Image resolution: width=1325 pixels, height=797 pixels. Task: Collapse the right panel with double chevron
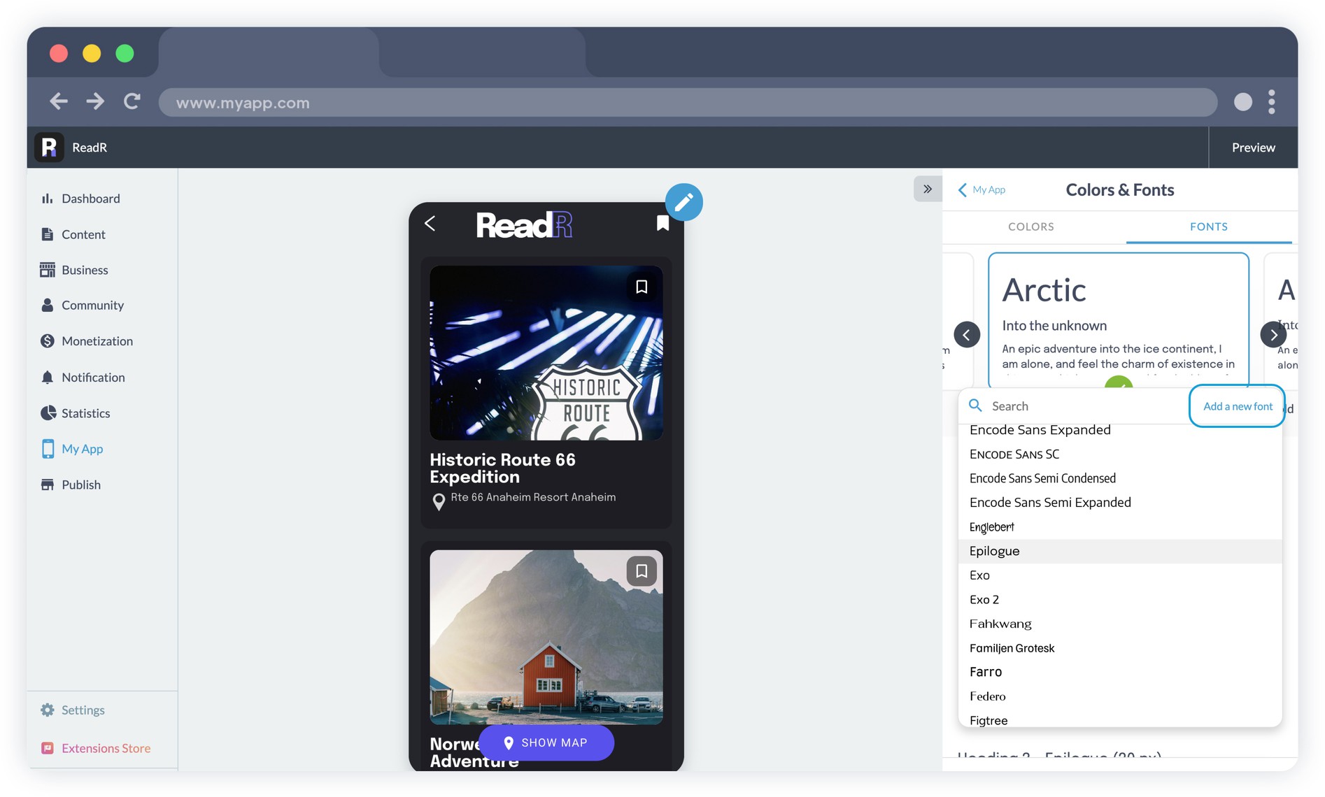927,189
